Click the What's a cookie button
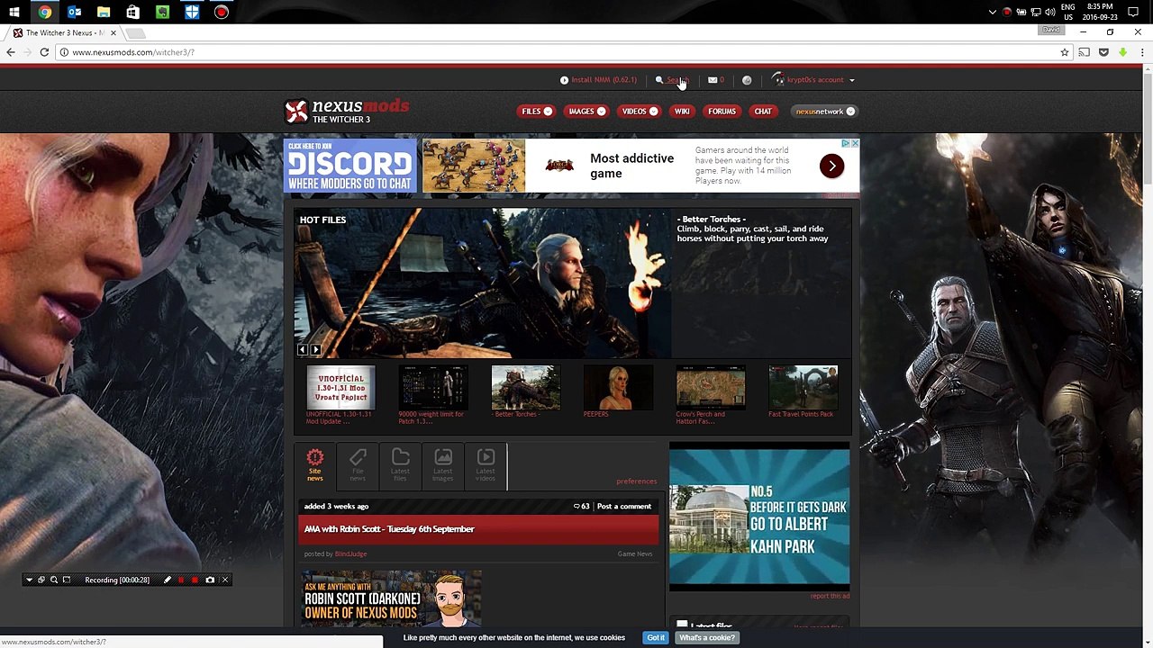The width and height of the screenshot is (1153, 648). pos(707,638)
